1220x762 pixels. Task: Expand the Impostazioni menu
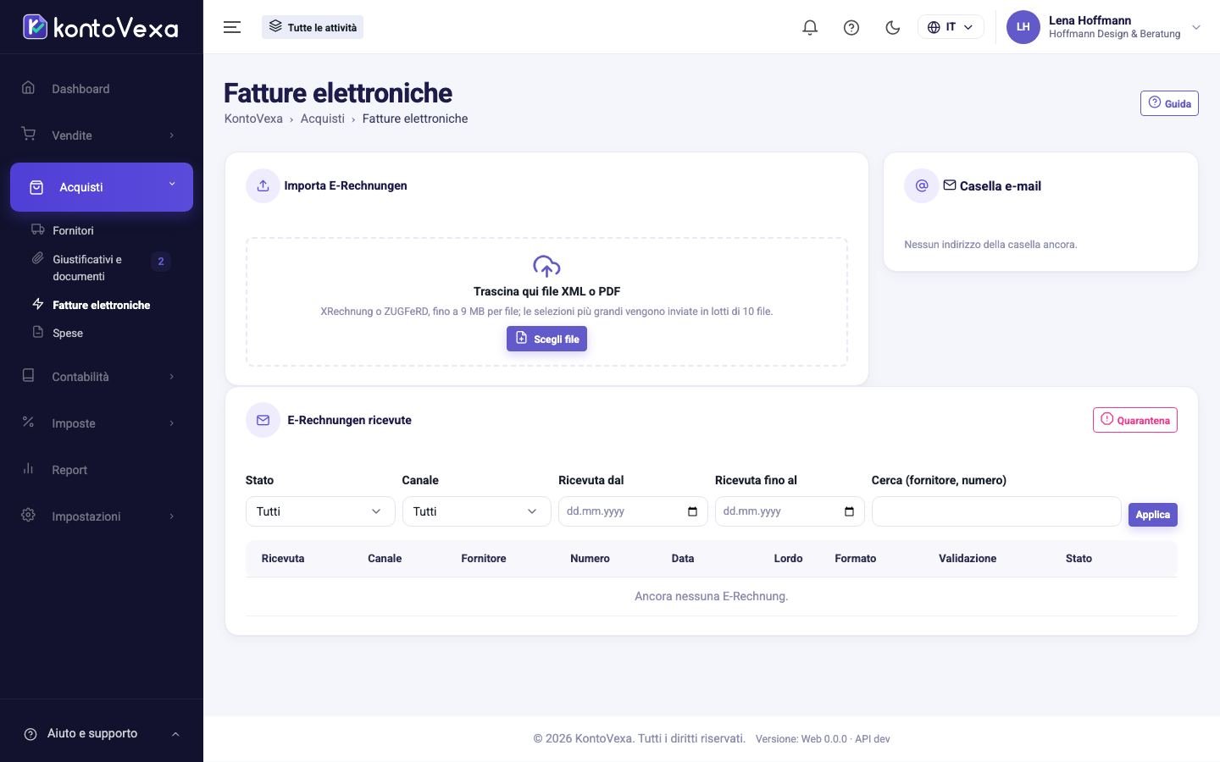[x=102, y=516]
